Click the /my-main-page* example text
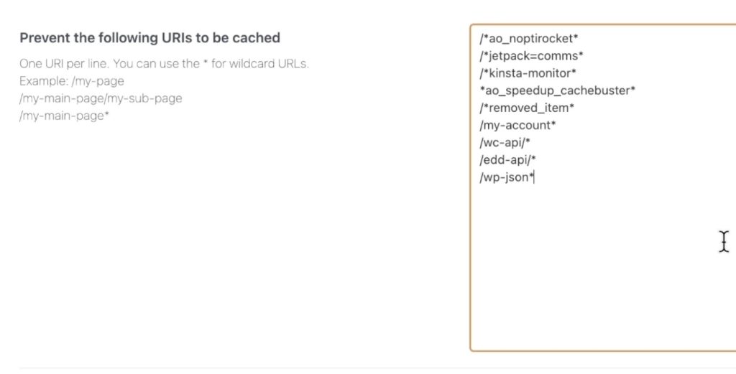 (64, 115)
